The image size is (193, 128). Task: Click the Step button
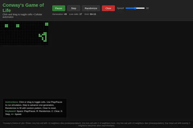pos(74,8)
